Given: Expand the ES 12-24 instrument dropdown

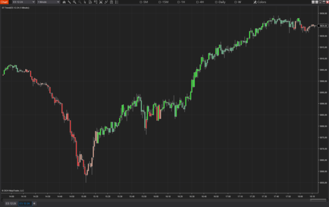Looking at the screenshot, I should [x=24, y=2].
